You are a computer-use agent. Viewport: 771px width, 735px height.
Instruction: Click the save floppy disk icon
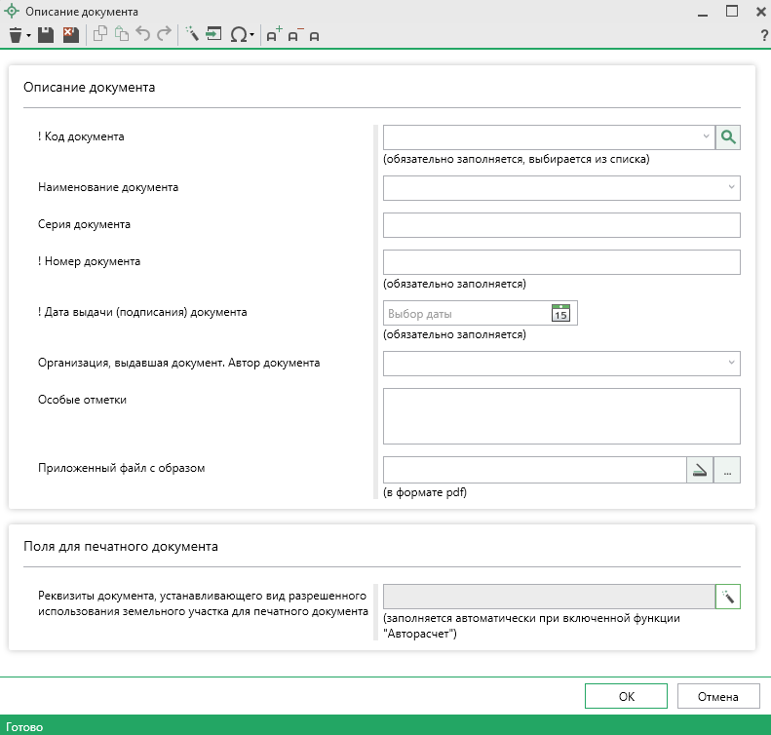pos(47,35)
